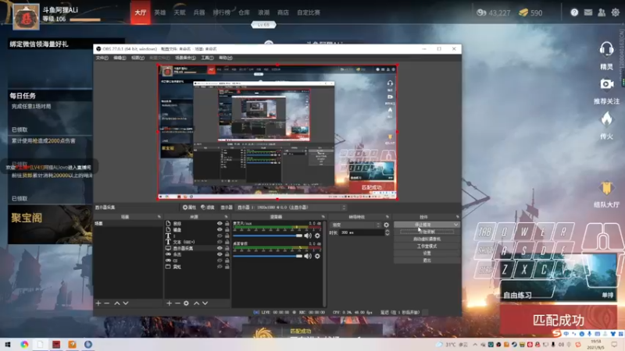This screenshot has height=351, width=625.
Task: Pop out the sources dock panel
Action: pos(226,217)
